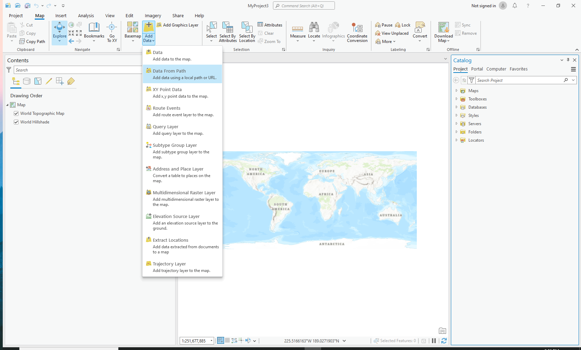Image resolution: width=581 pixels, height=350 pixels.
Task: Pause map drawing in status bar
Action: 434,341
